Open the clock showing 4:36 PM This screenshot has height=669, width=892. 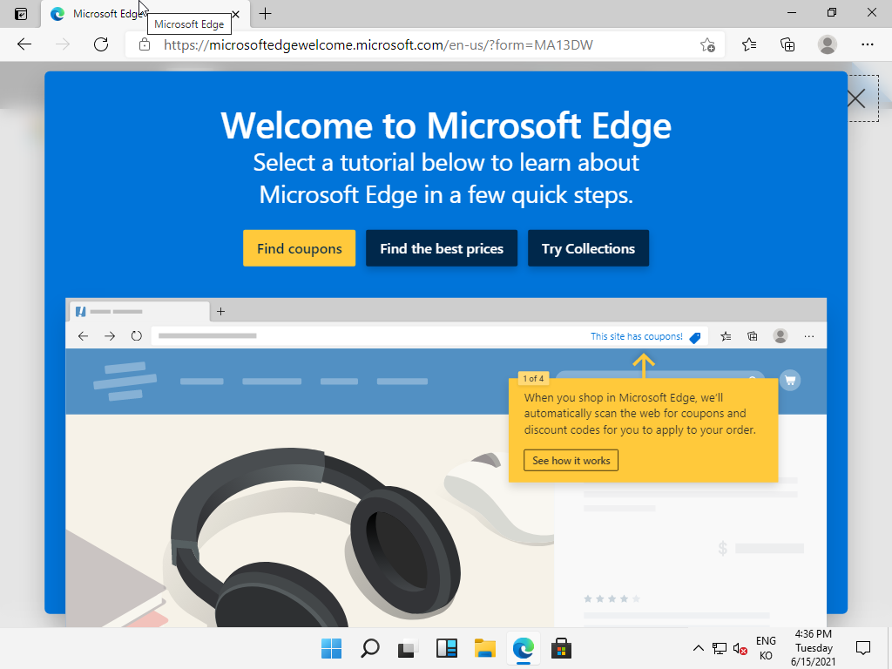point(814,648)
